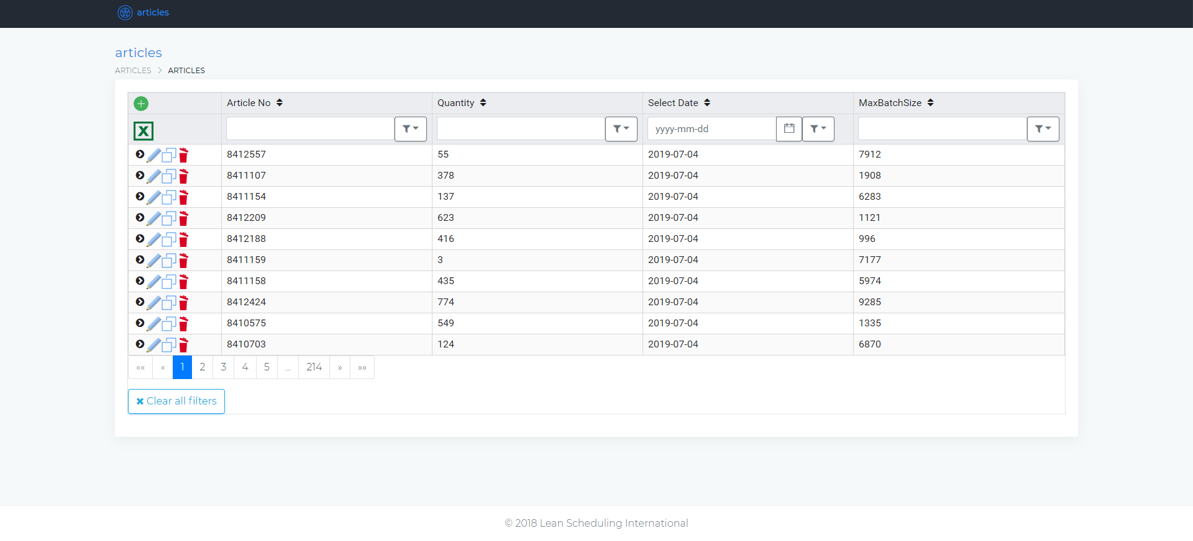Open the Quantity filter dropdown
This screenshot has width=1193, height=541.
(x=621, y=129)
